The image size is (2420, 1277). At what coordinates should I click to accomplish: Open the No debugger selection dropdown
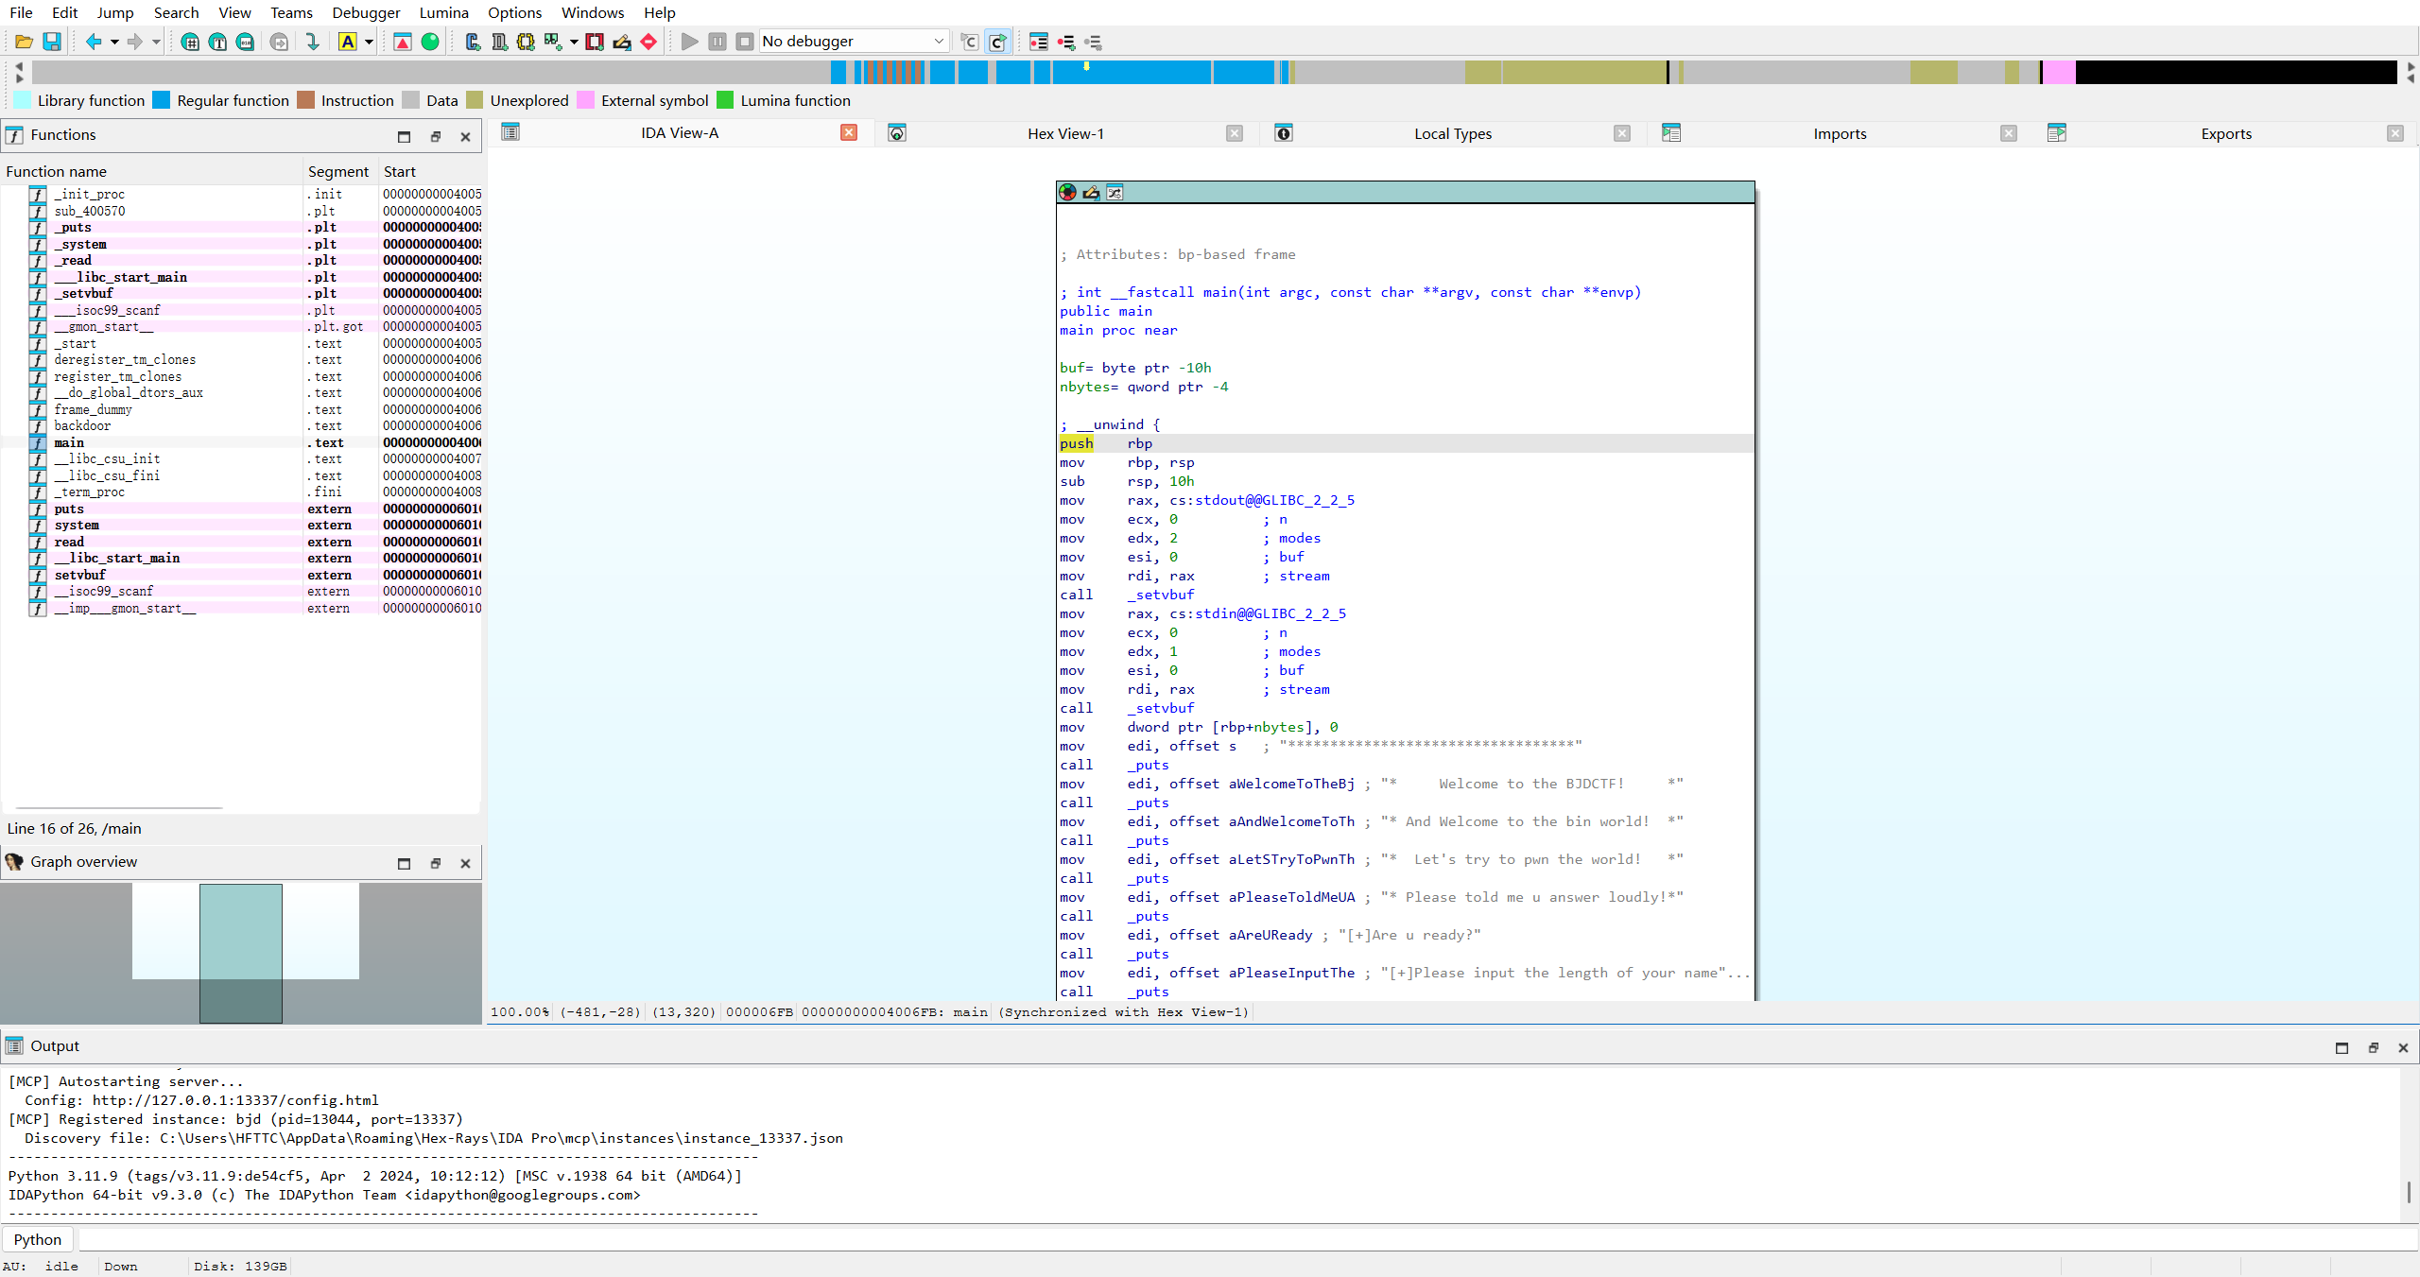tap(853, 42)
